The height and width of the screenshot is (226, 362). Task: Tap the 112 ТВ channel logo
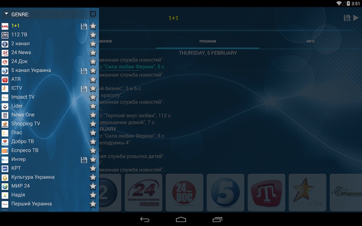(5, 35)
